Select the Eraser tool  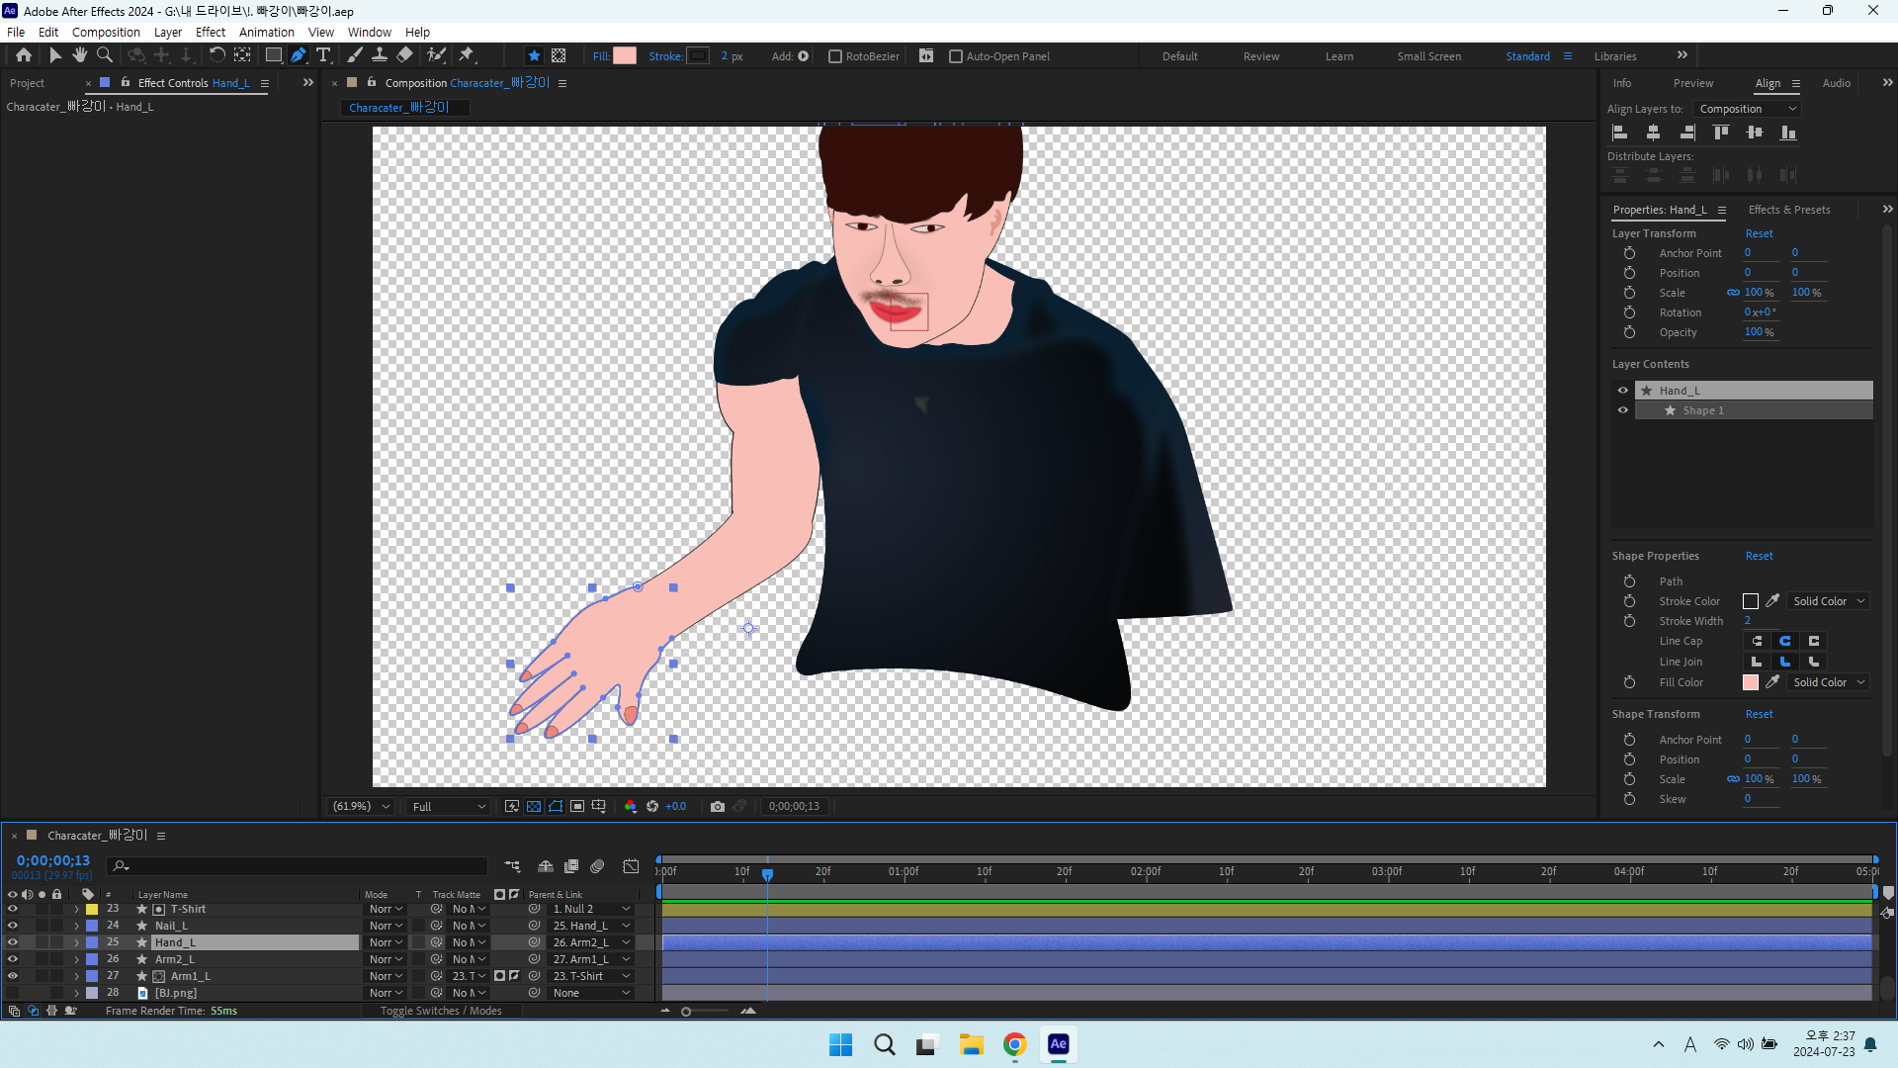click(405, 55)
